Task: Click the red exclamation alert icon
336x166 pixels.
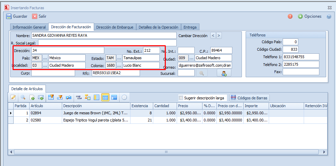Action: 290,16
